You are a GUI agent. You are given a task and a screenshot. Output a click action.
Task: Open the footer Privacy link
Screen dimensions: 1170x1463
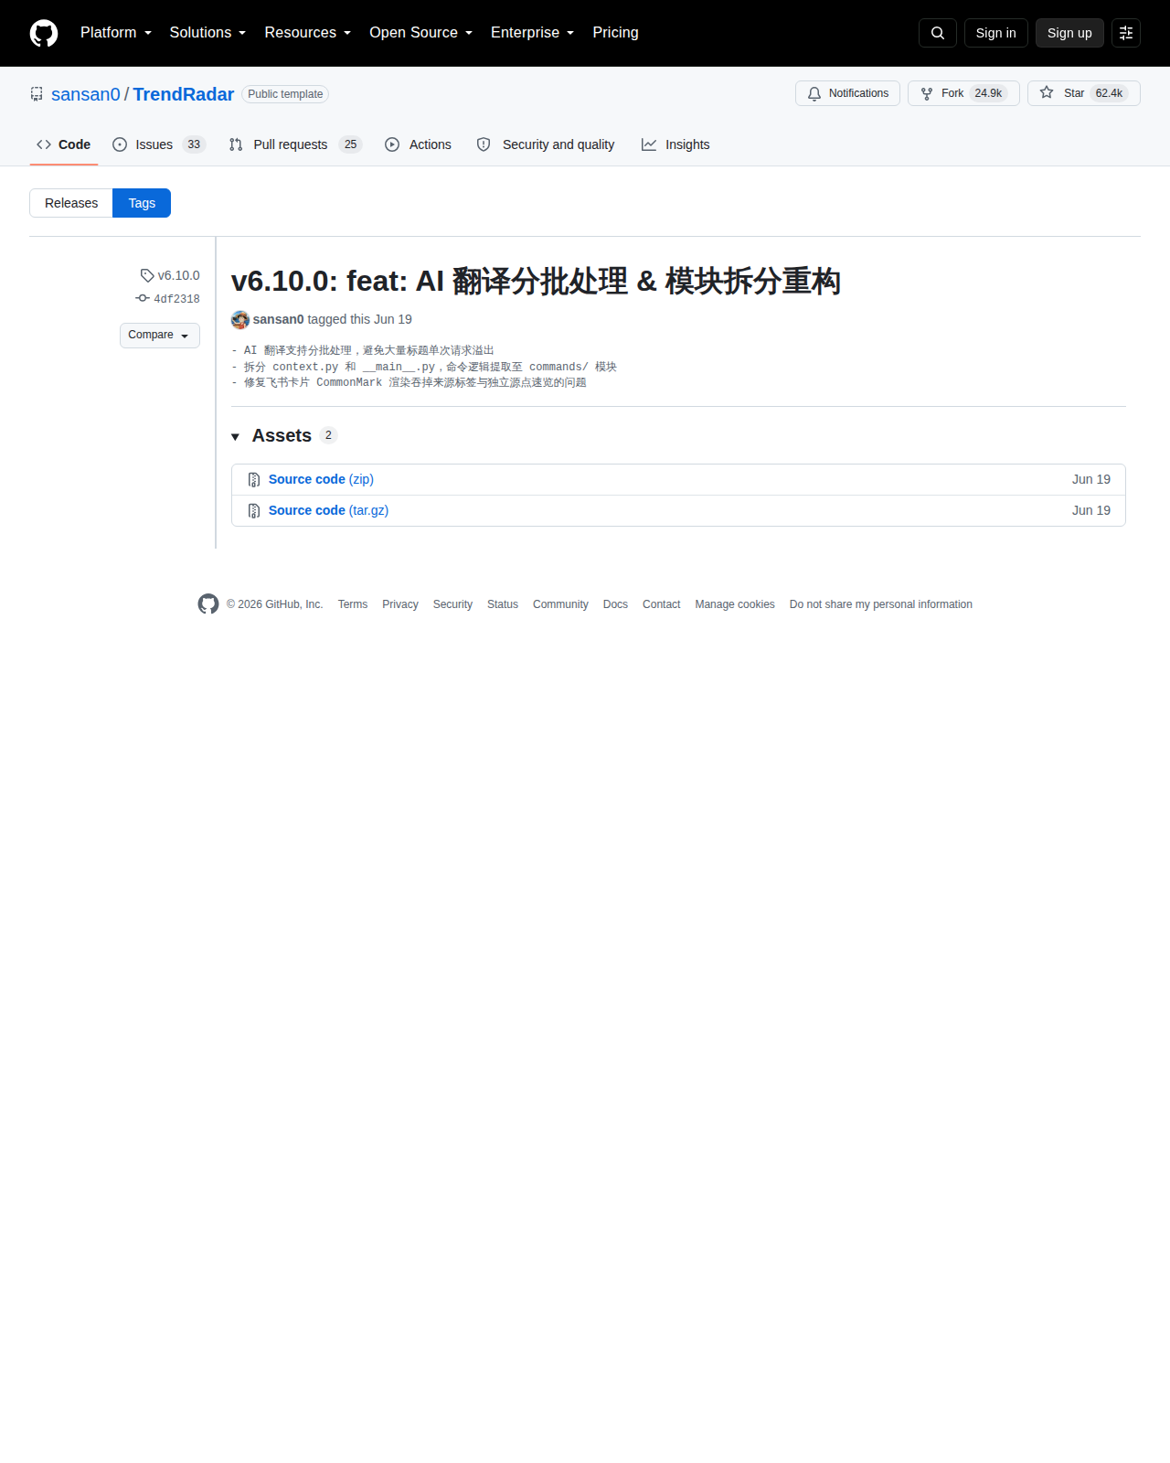pos(400,604)
